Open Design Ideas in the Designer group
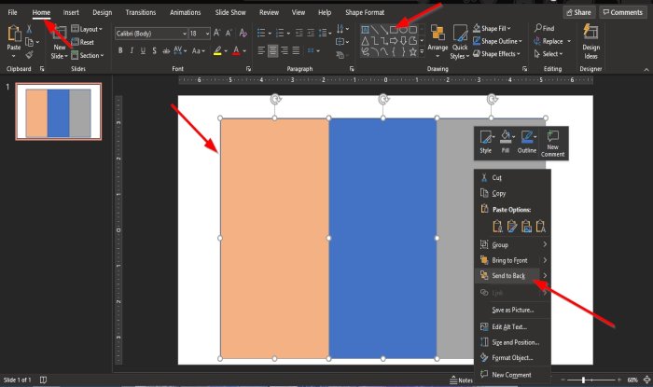Image resolution: width=653 pixels, height=387 pixels. click(590, 43)
